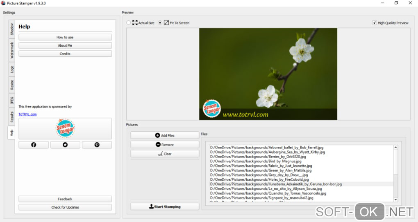Select Bird_by_Magnus.jpg in file list
418x222 pixels.
(x=301, y=161)
